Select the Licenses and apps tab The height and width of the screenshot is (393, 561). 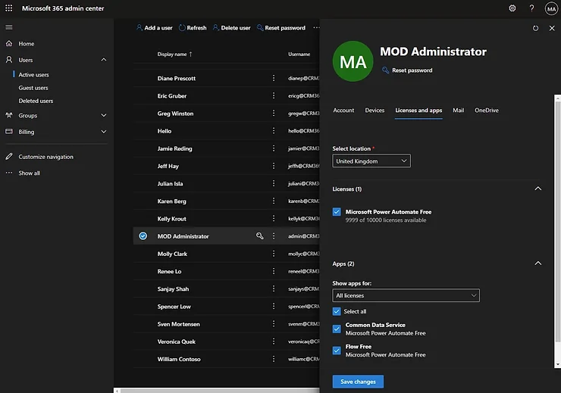(418, 111)
